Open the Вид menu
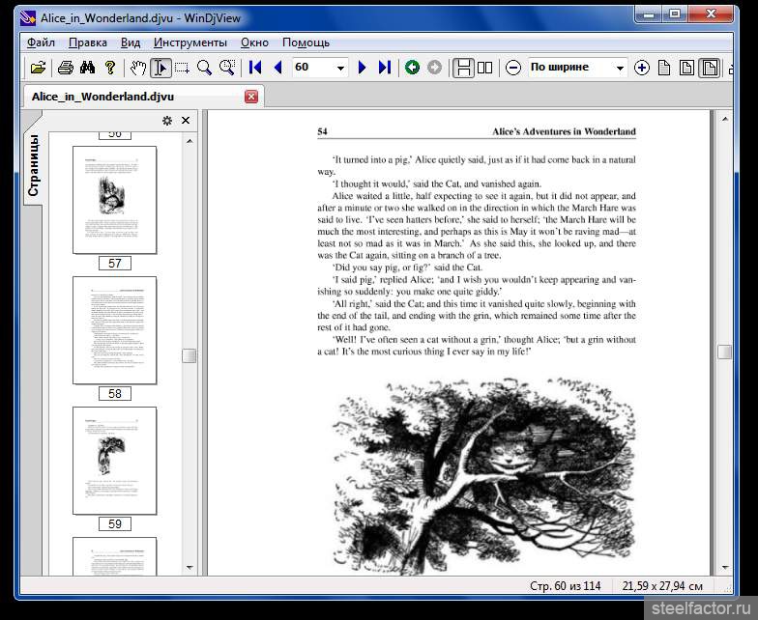The height and width of the screenshot is (620, 758). (x=130, y=42)
